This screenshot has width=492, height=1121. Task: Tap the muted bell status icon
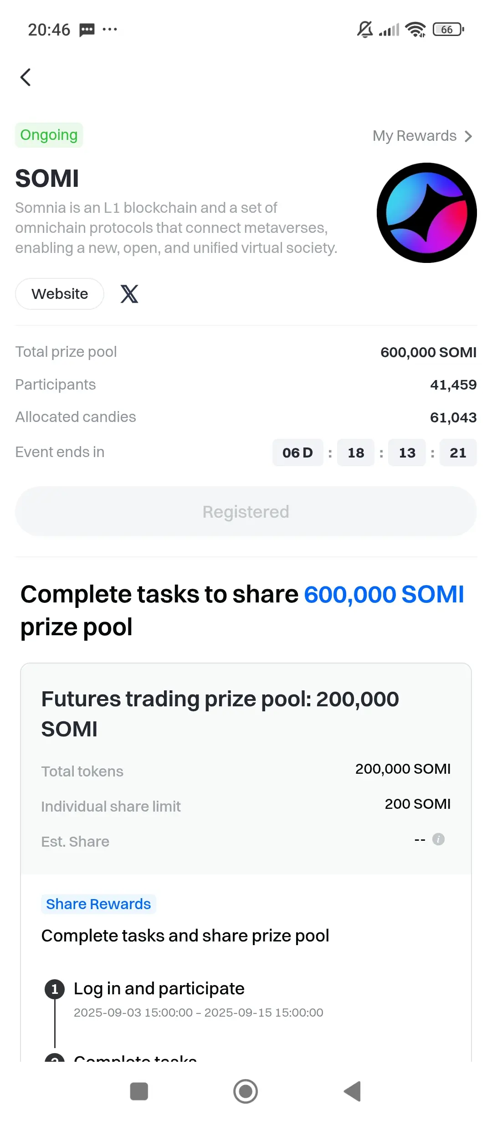[x=364, y=30]
